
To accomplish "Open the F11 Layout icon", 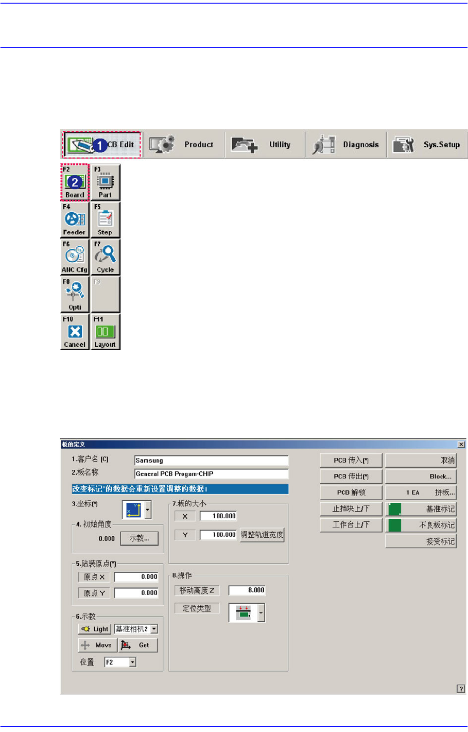I will tap(105, 332).
